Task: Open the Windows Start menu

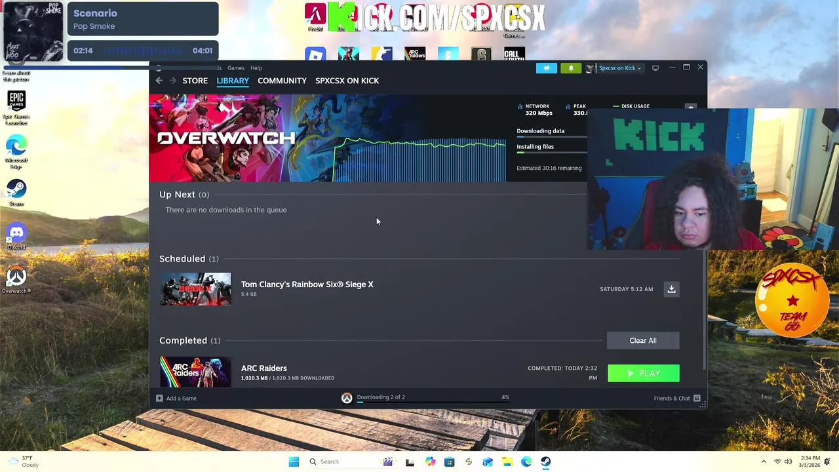Action: pyautogui.click(x=294, y=462)
